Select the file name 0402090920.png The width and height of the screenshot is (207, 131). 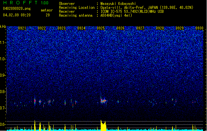17,9
